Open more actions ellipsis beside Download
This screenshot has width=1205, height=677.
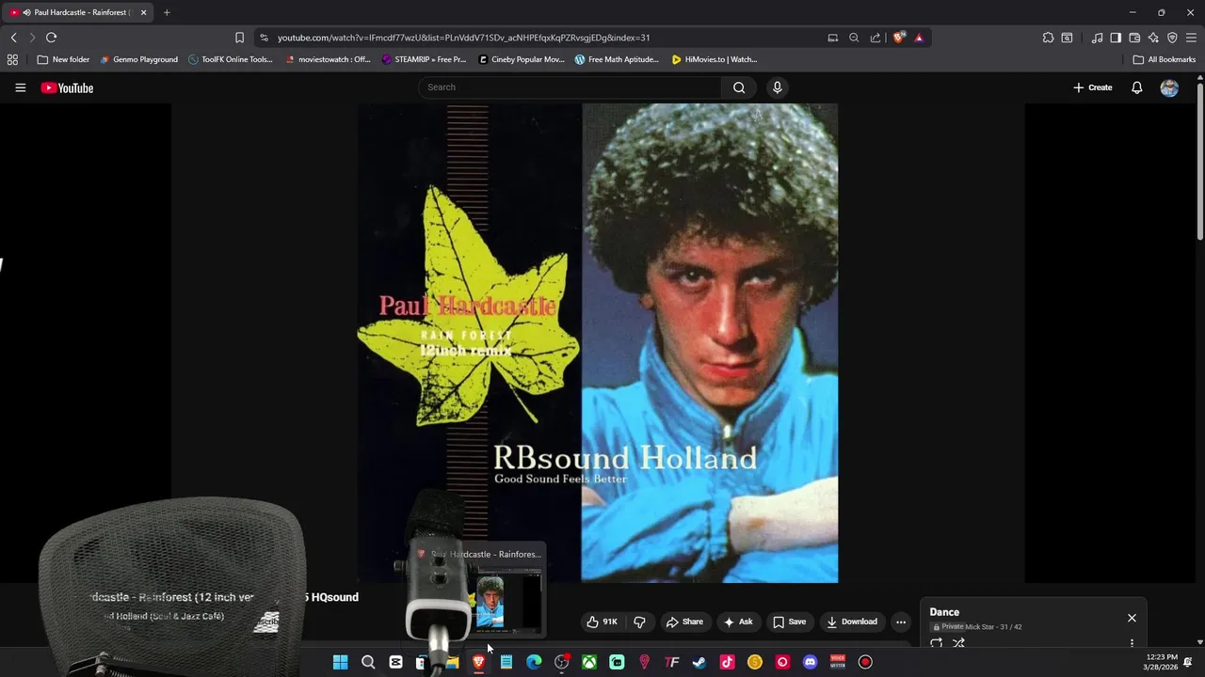pos(901,622)
